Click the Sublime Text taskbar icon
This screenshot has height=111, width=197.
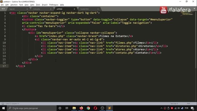(110, 108)
